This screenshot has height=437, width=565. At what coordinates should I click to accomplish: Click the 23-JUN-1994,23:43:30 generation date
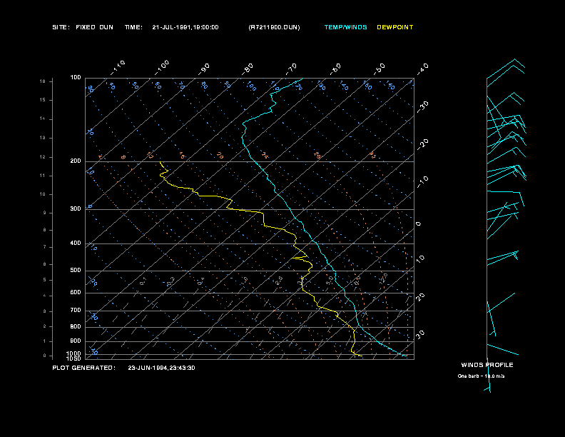coord(161,368)
